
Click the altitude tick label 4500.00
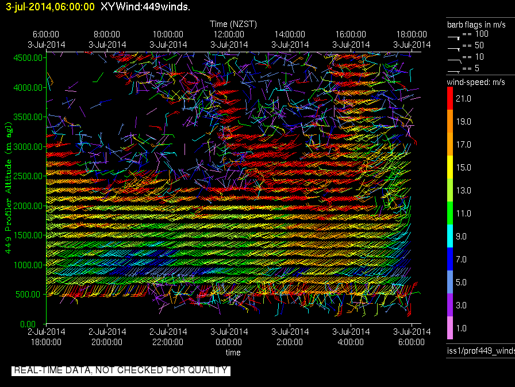coord(28,58)
